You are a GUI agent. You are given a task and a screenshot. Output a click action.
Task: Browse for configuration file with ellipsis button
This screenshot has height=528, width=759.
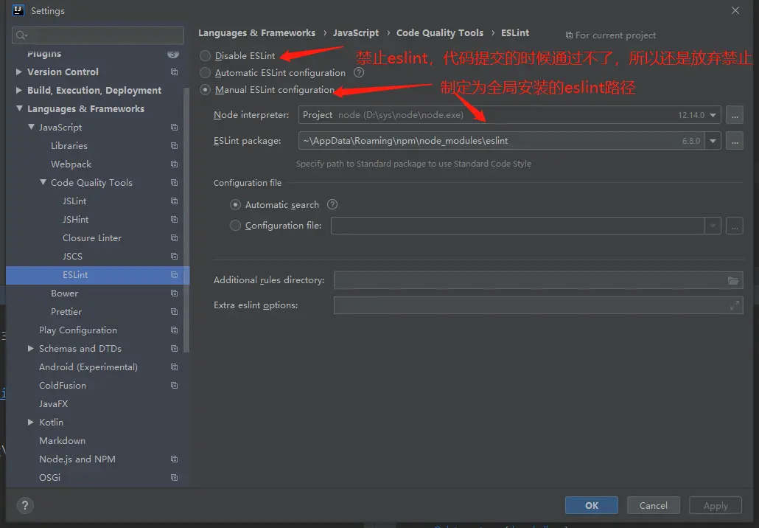[x=734, y=226]
